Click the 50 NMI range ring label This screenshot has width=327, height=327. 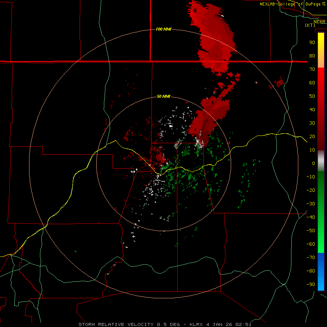[x=163, y=96]
